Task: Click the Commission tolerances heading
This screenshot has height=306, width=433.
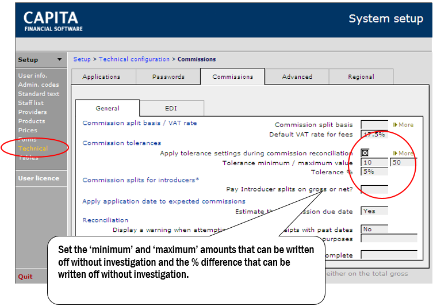Action: (121, 143)
